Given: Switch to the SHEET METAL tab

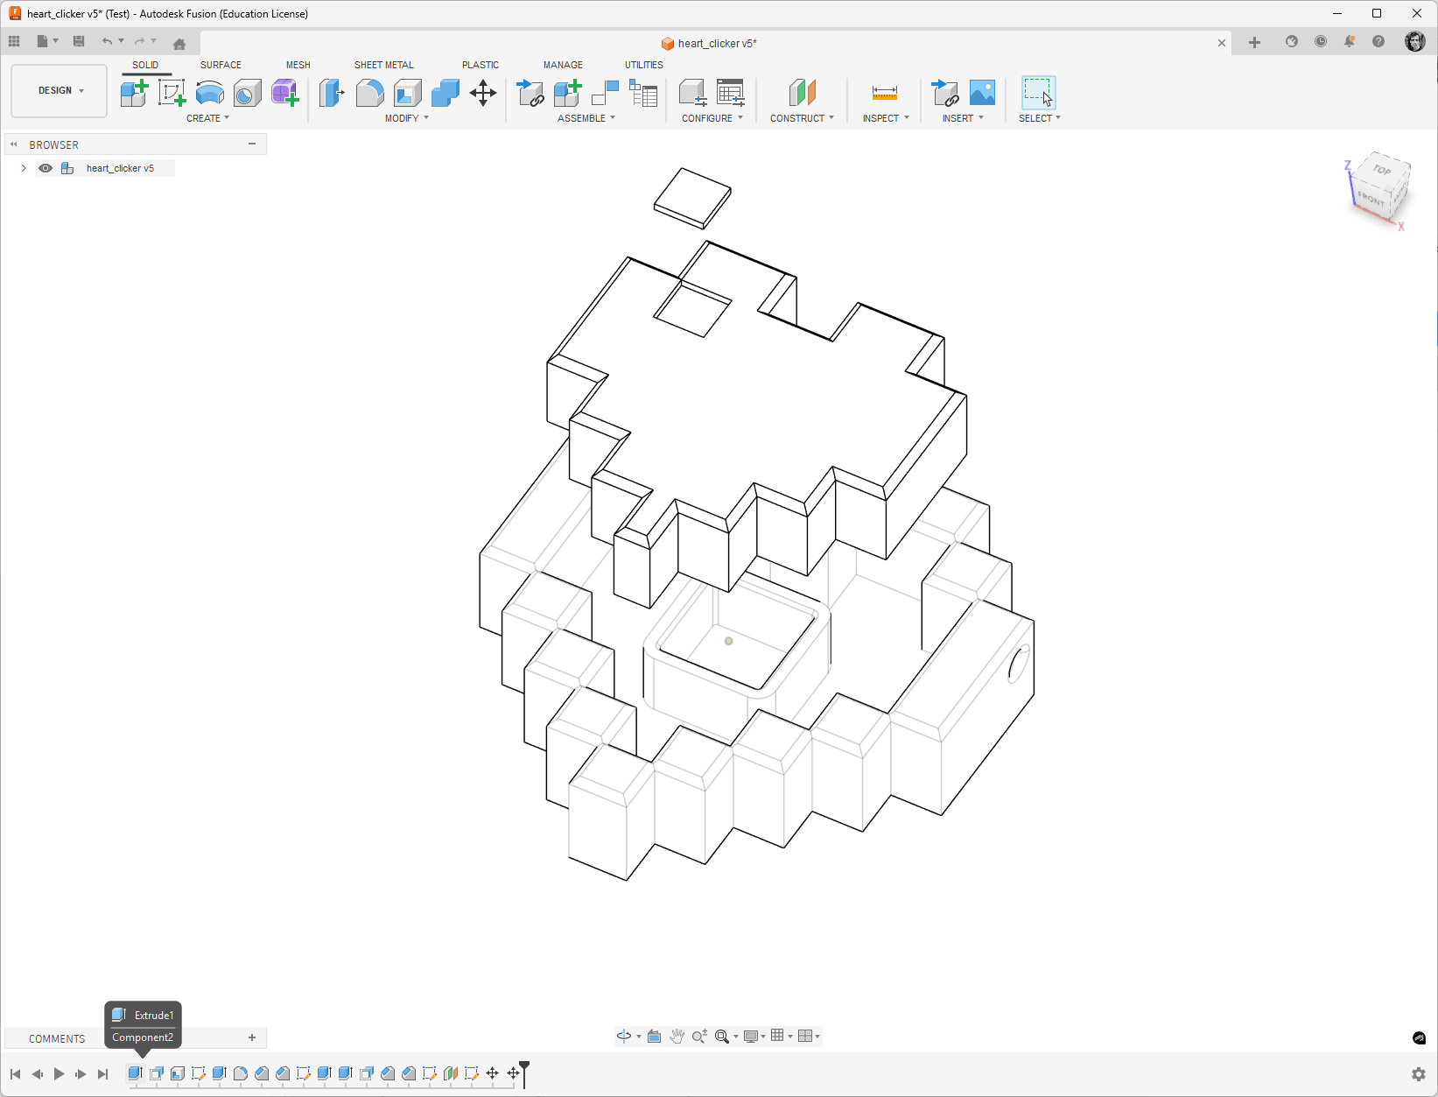Looking at the screenshot, I should [x=383, y=65].
